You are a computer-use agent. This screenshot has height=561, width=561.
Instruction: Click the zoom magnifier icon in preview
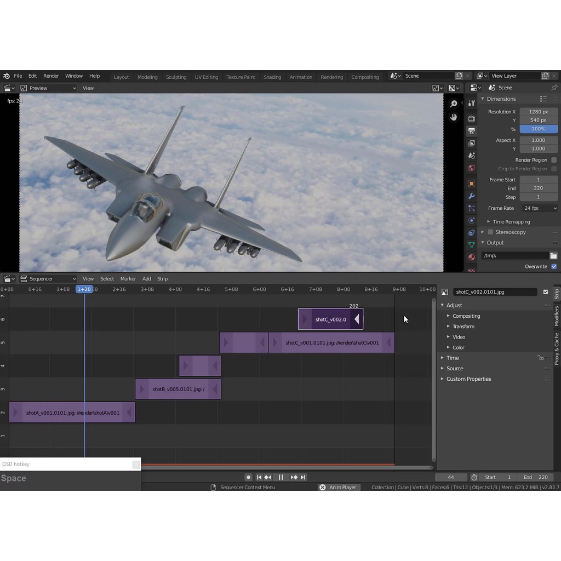pyautogui.click(x=454, y=104)
